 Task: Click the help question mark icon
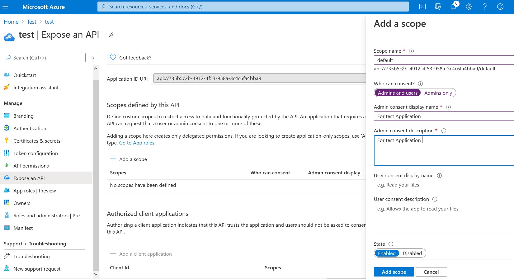(485, 7)
